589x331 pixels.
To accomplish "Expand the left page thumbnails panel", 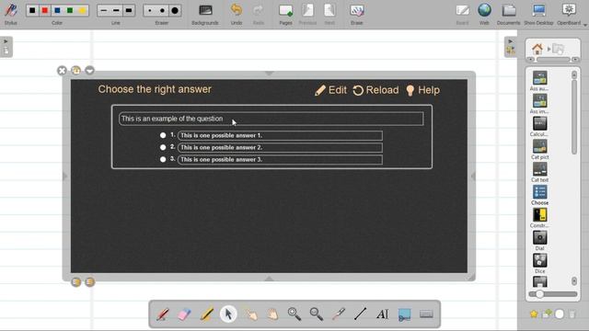I will (6, 47).
